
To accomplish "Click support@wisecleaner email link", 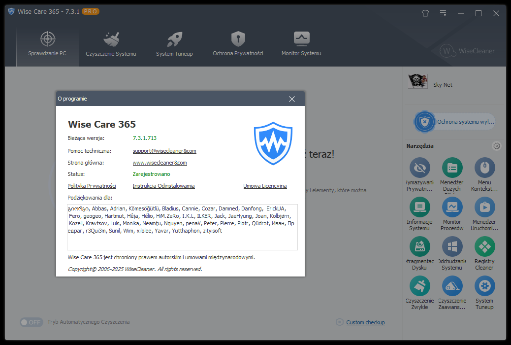I will (164, 151).
